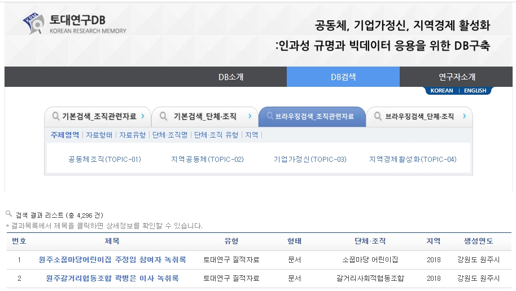Select the DB검색 navigation item

343,77
